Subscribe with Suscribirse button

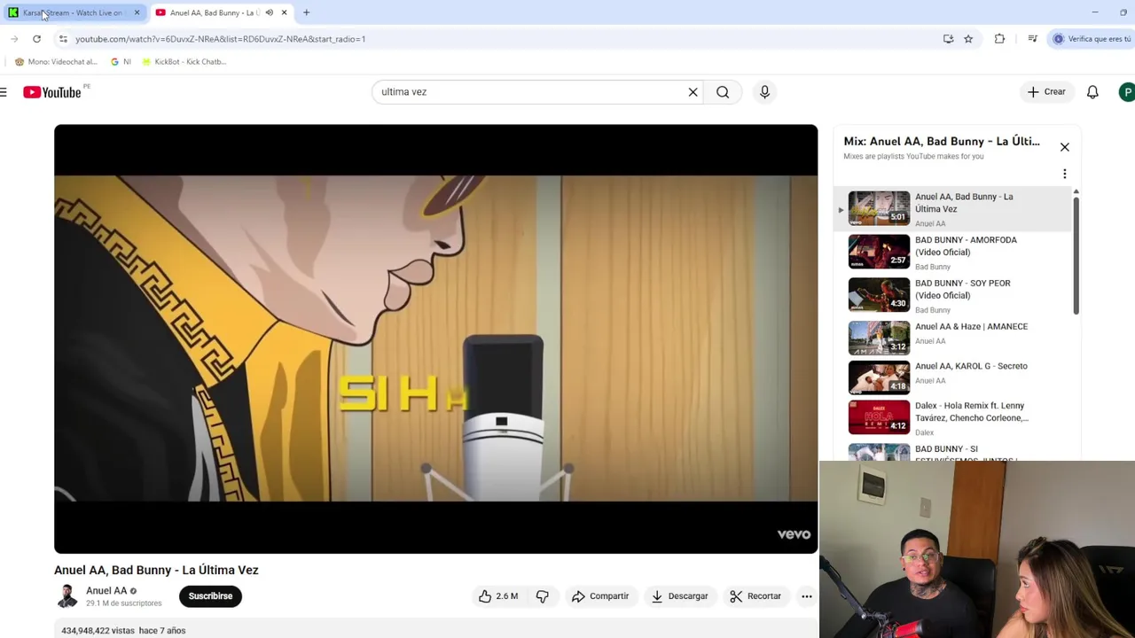coord(210,596)
